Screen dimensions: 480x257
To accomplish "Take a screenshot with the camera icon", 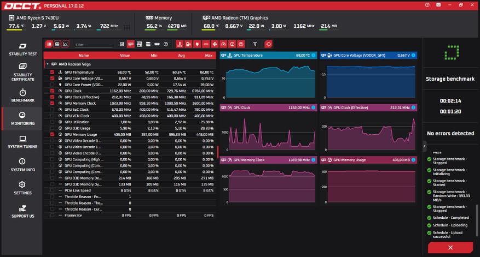I will tap(438, 5).
